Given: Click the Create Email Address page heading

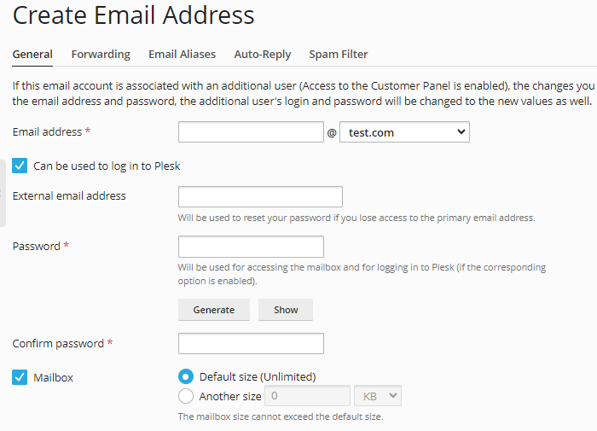Looking at the screenshot, I should pos(134,15).
